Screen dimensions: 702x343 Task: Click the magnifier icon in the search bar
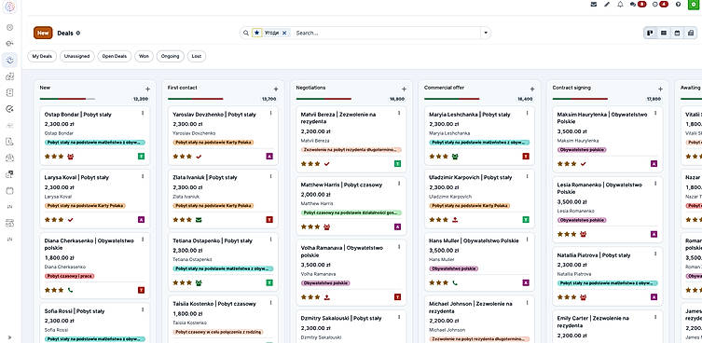[246, 33]
